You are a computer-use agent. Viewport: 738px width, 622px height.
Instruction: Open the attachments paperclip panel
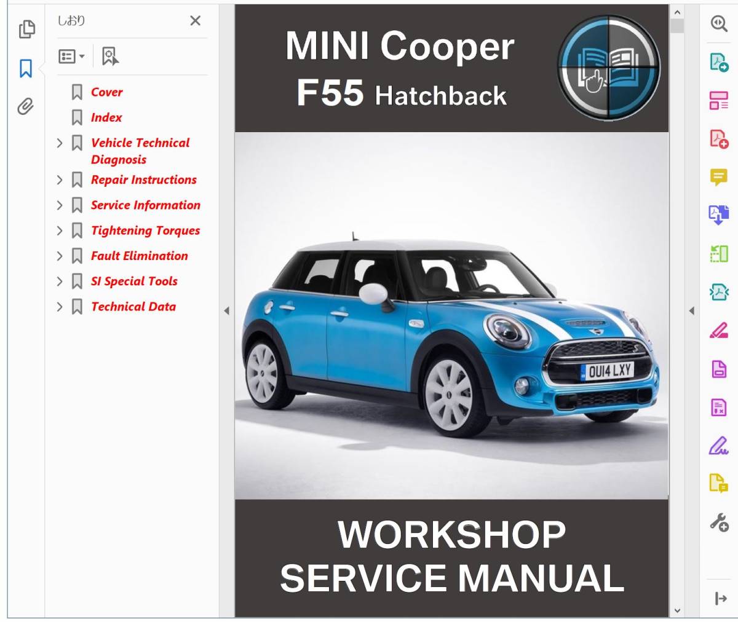coord(25,106)
